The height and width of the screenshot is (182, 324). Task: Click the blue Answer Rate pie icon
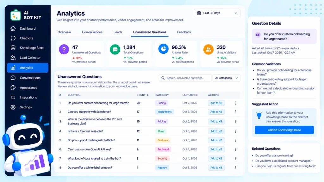[x=164, y=49]
